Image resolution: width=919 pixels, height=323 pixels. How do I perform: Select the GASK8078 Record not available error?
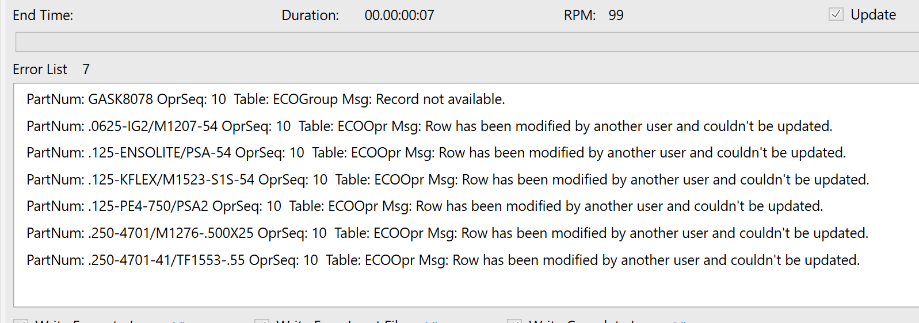pyautogui.click(x=266, y=99)
